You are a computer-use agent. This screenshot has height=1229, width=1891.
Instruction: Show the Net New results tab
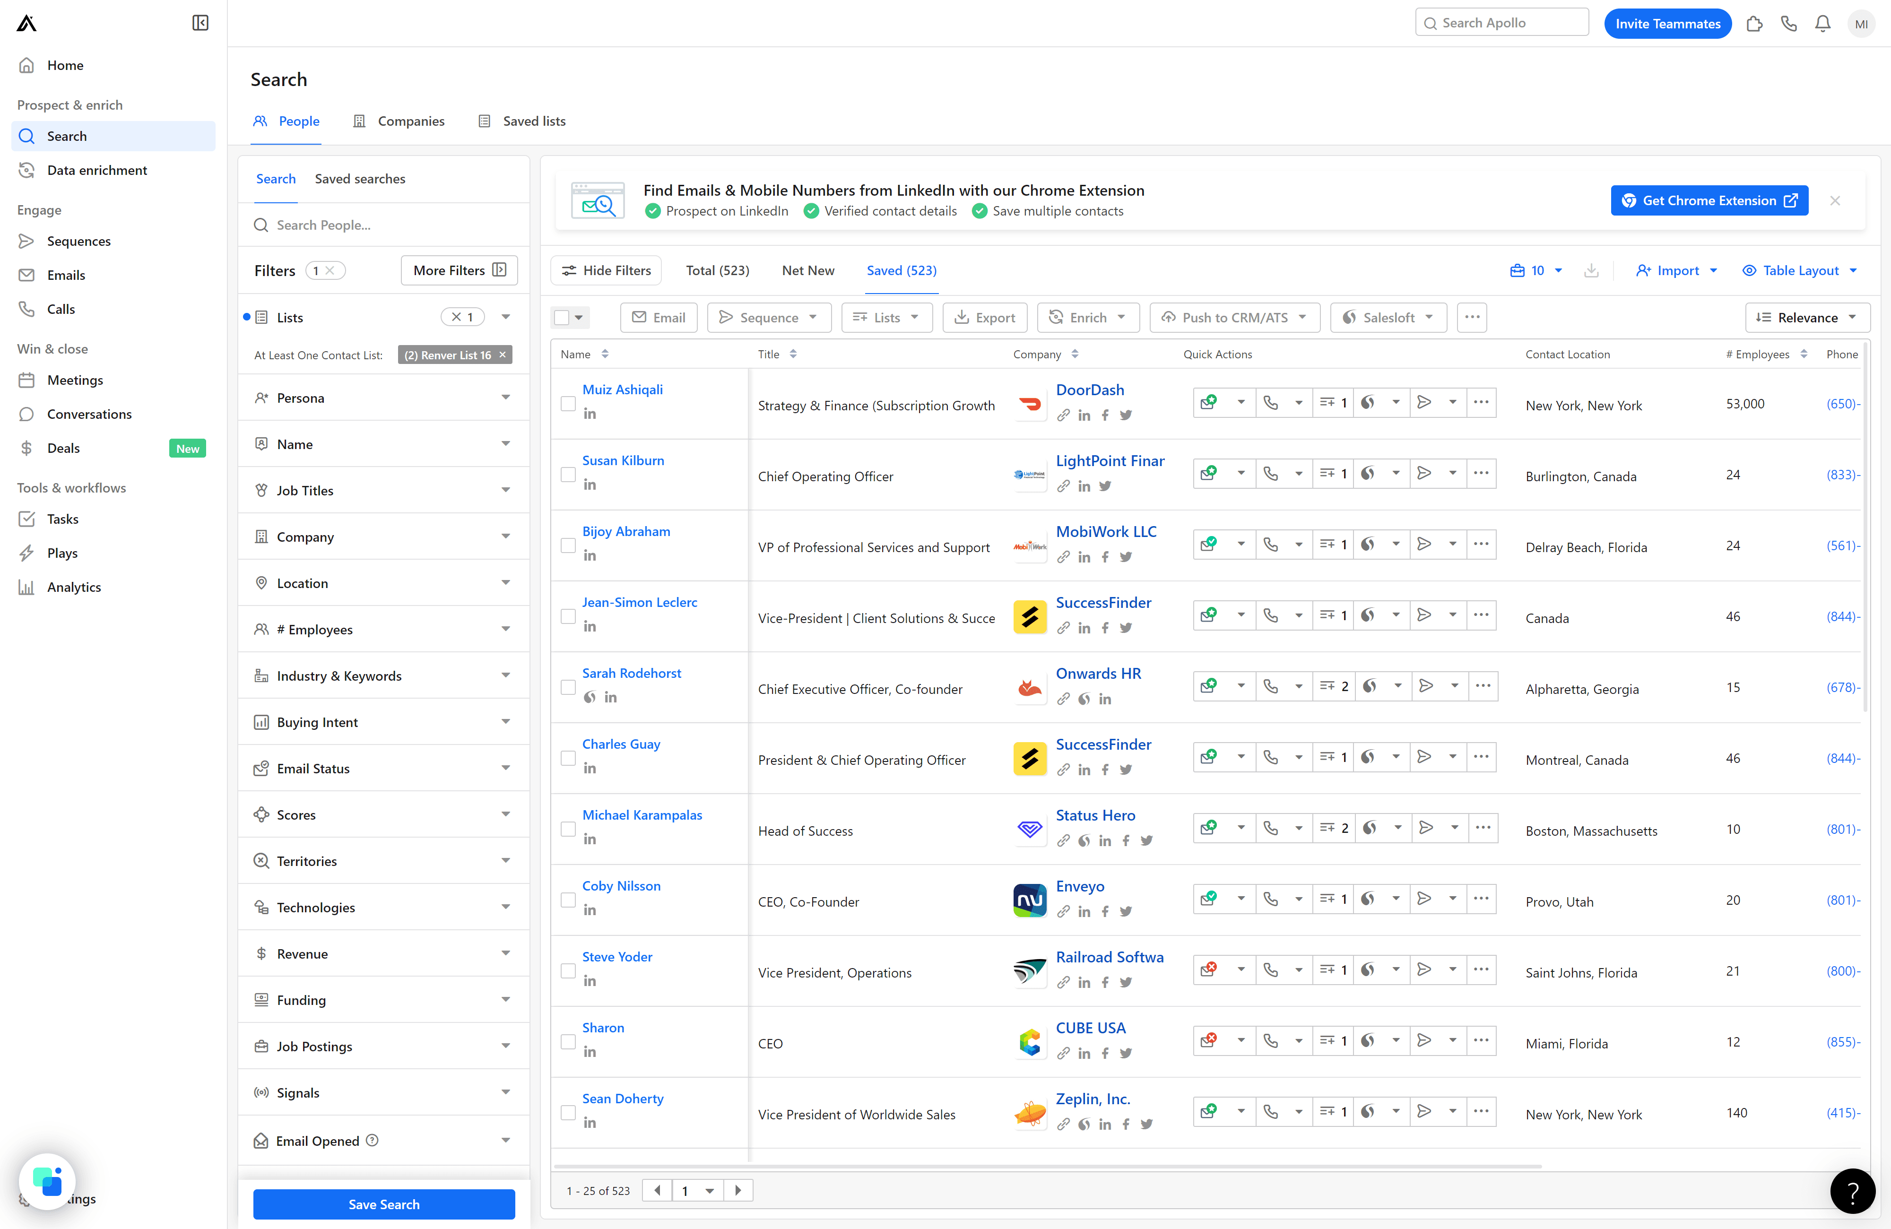coord(807,271)
